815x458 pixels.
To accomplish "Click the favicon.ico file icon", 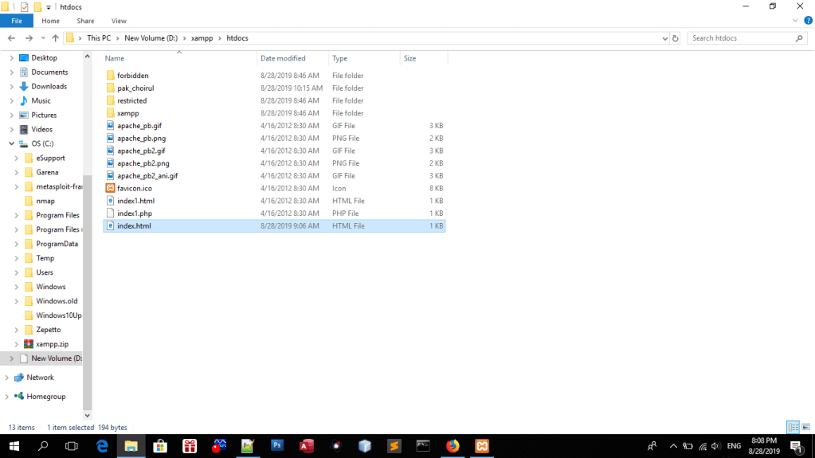I will pyautogui.click(x=111, y=189).
